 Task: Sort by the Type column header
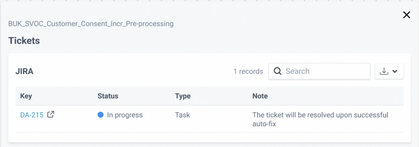tap(183, 96)
